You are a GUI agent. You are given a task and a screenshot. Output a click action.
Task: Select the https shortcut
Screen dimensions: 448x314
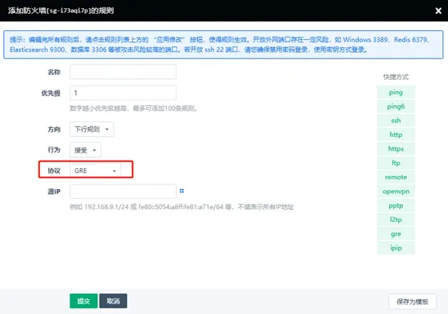[396, 148]
